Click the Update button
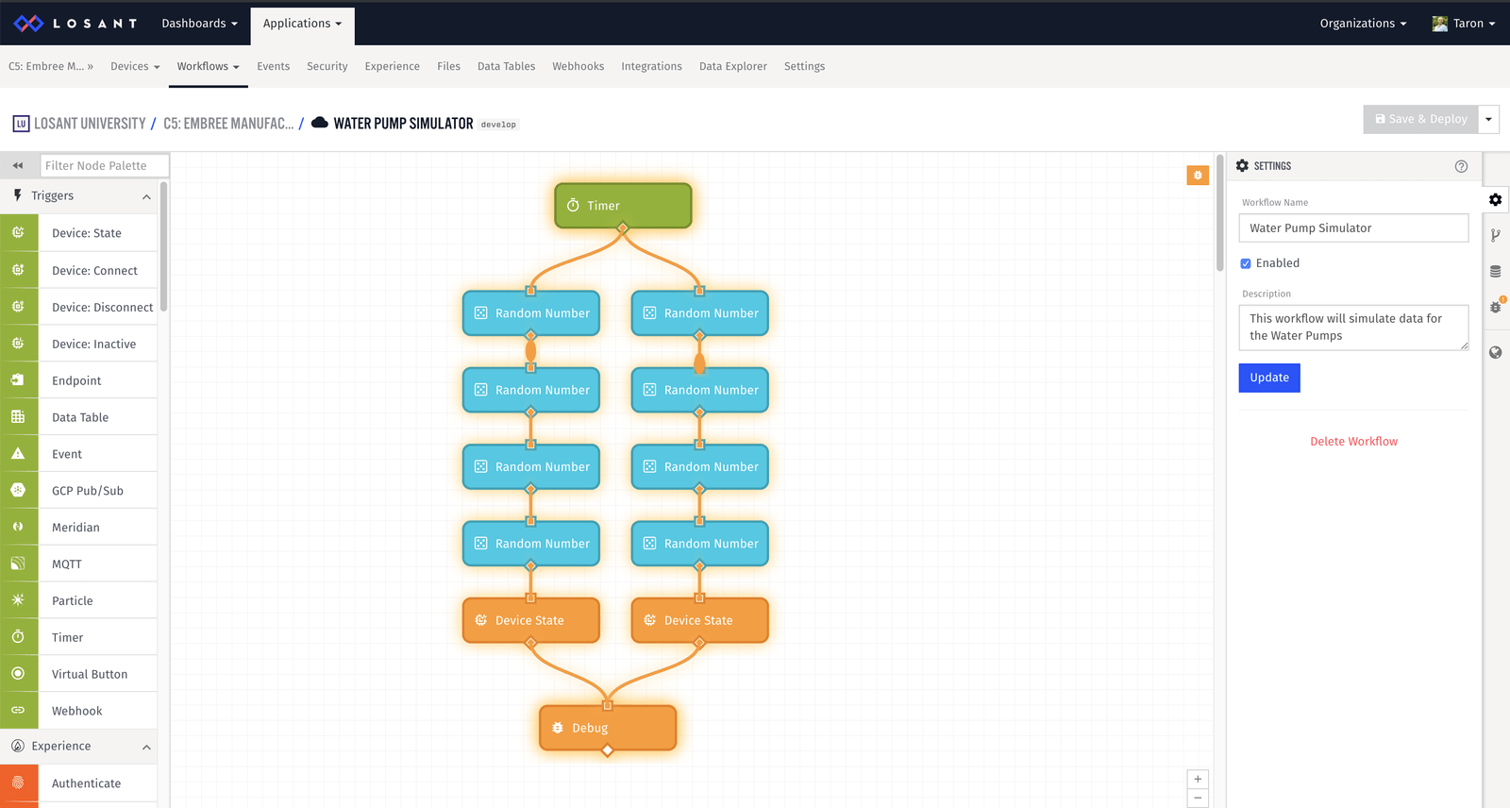The image size is (1510, 808). [x=1268, y=378]
